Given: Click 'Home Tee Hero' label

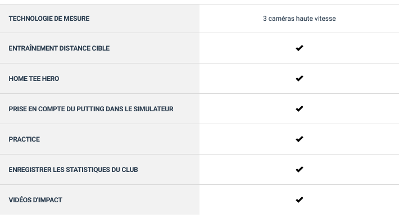Looking at the screenshot, I should [x=34, y=79].
